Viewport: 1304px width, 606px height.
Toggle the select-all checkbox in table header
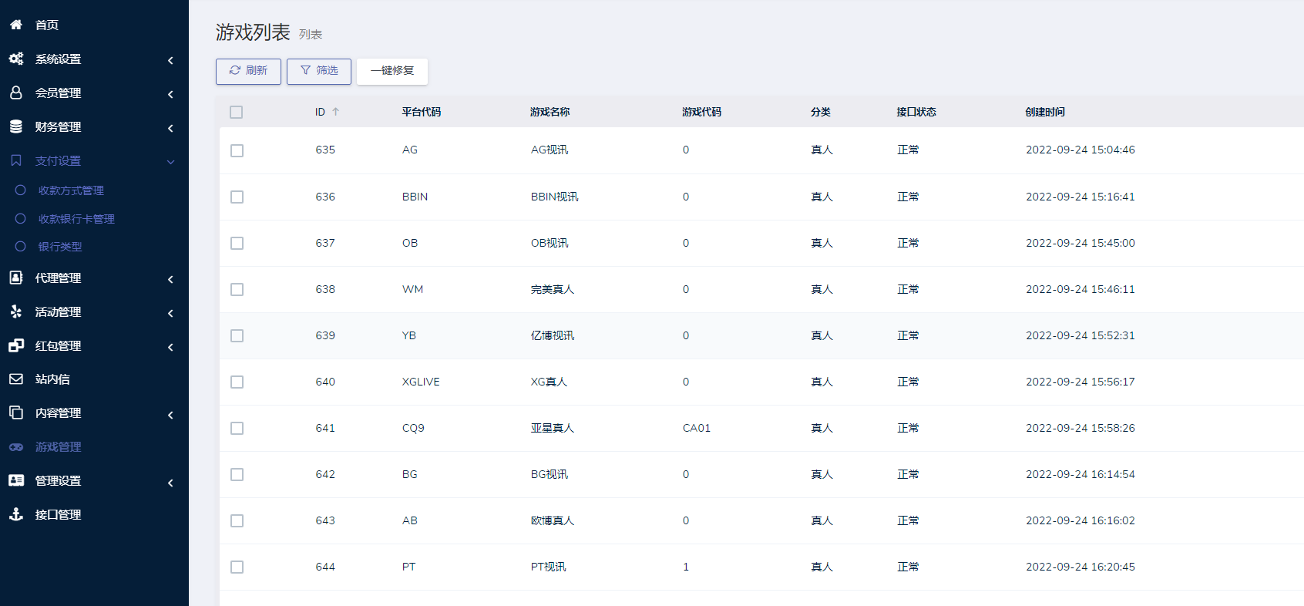point(236,112)
